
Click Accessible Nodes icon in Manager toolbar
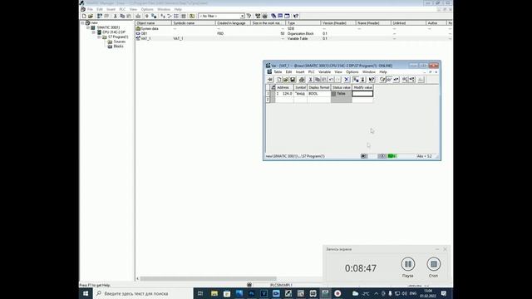[x=100, y=16]
